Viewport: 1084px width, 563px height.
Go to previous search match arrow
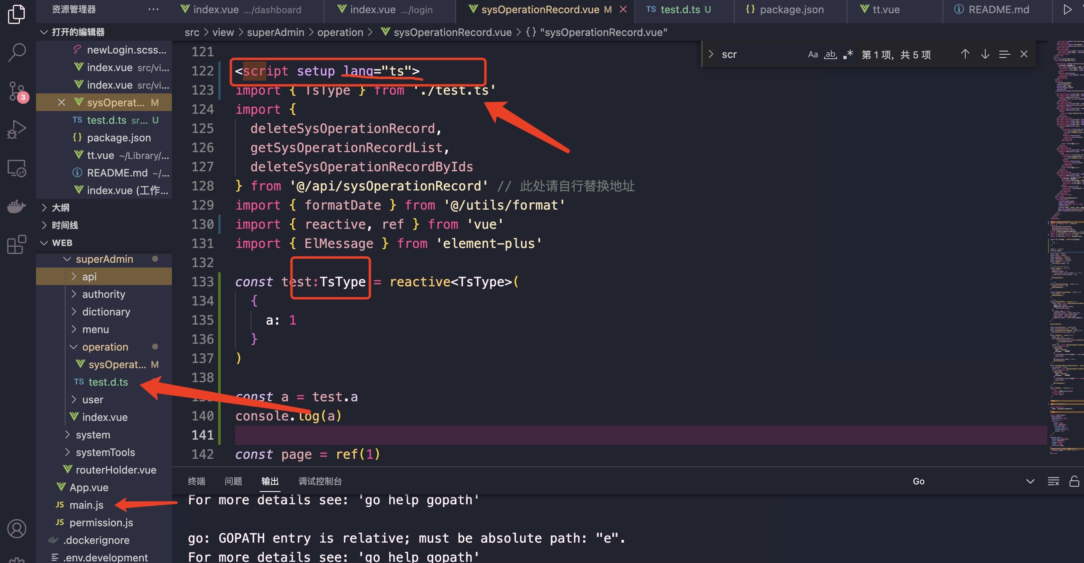[965, 54]
